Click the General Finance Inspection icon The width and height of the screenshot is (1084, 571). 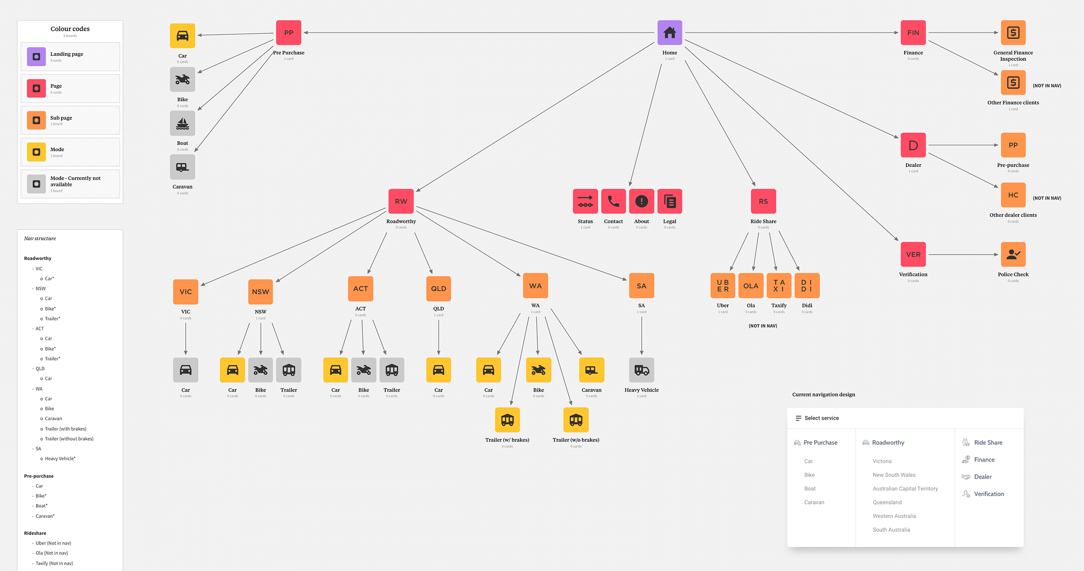(x=1013, y=32)
